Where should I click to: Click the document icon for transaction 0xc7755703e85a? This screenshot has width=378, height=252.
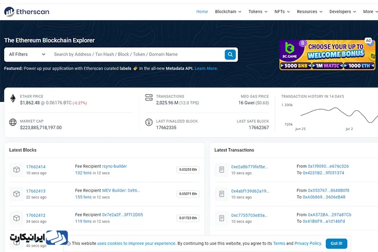(222, 218)
